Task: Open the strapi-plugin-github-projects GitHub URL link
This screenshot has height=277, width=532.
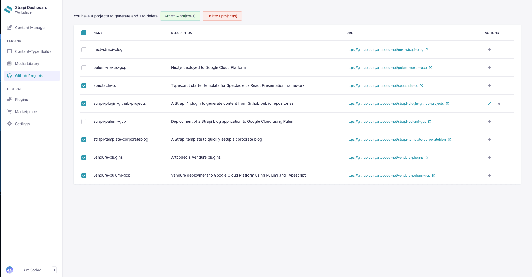Action: [x=395, y=104]
